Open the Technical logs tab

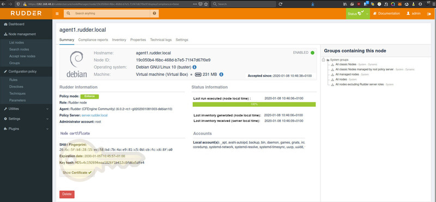point(161,40)
